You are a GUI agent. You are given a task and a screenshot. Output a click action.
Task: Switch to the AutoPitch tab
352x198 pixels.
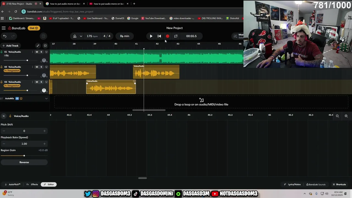pyautogui.click(x=12, y=185)
